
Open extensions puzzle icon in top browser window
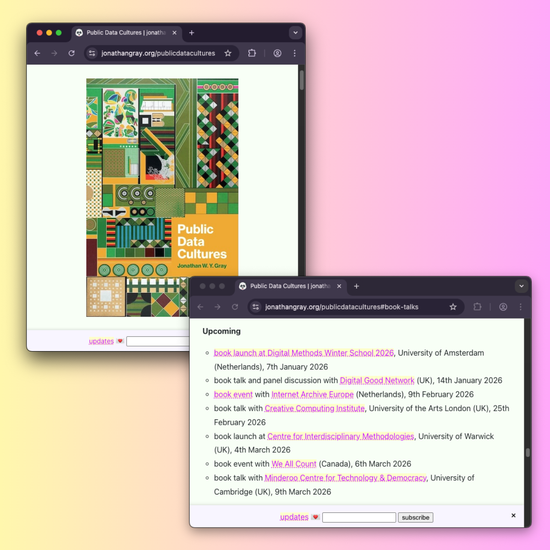[252, 53]
